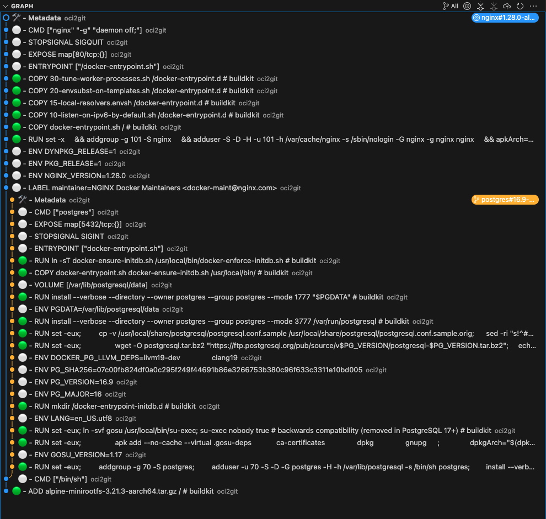Click the nginx#1.28.0-al... branch badge
Image resolution: width=546 pixels, height=519 pixels.
(505, 18)
